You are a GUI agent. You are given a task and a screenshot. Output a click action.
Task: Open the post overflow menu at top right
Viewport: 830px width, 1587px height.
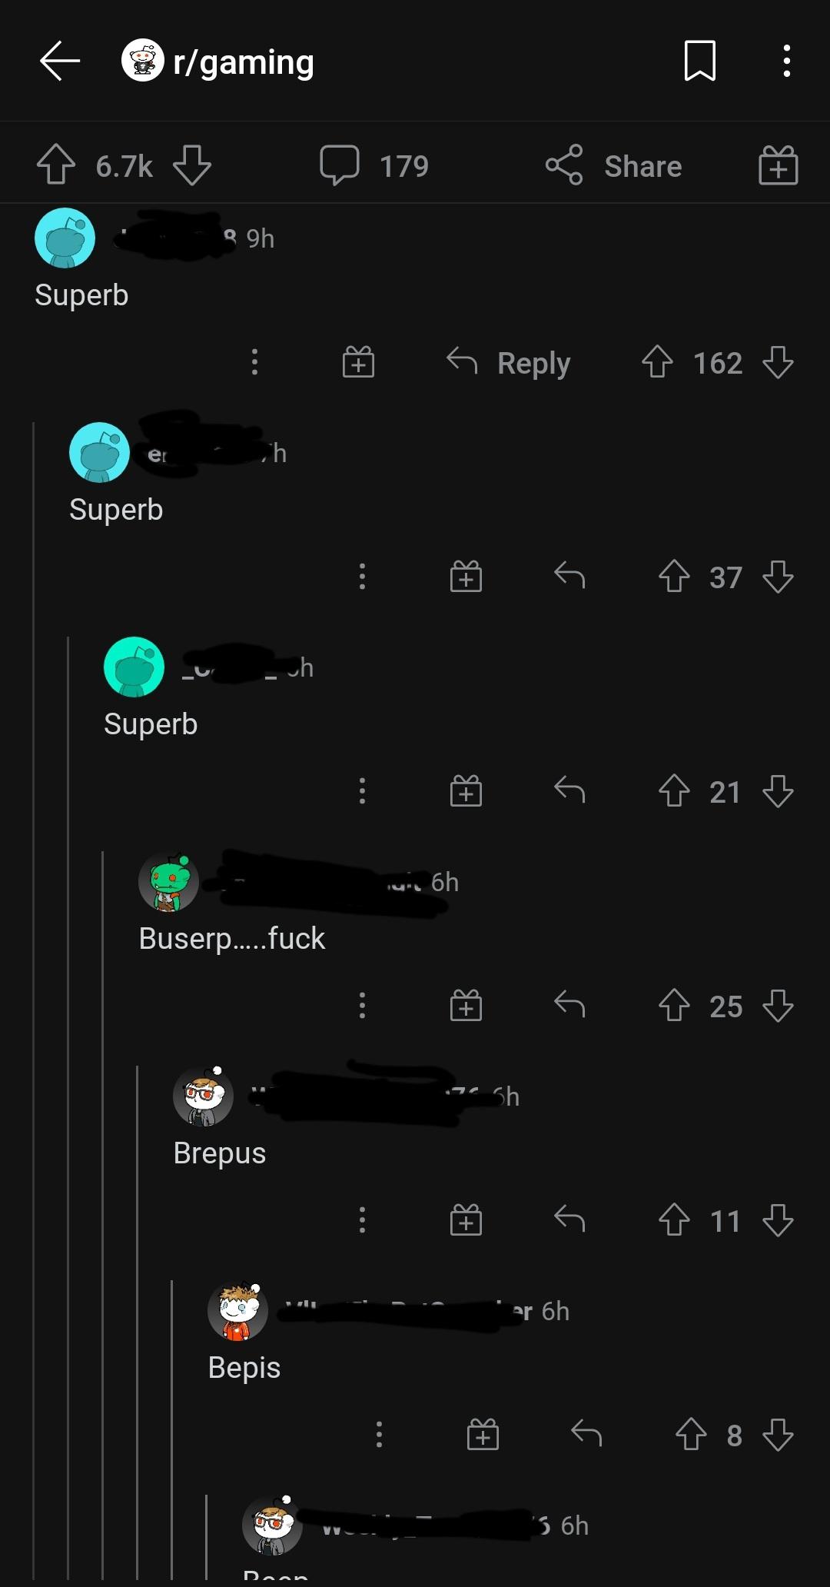[786, 62]
